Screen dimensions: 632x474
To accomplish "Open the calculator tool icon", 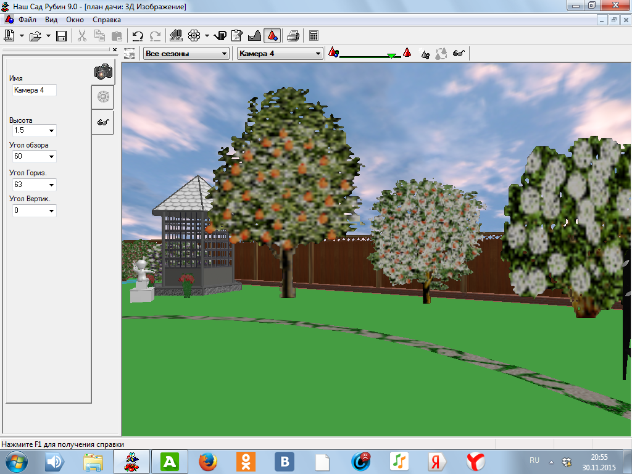I will [314, 36].
